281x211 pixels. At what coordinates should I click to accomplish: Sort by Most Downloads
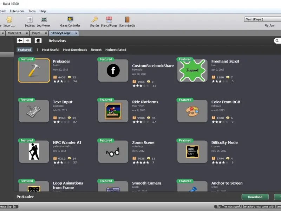(75, 50)
